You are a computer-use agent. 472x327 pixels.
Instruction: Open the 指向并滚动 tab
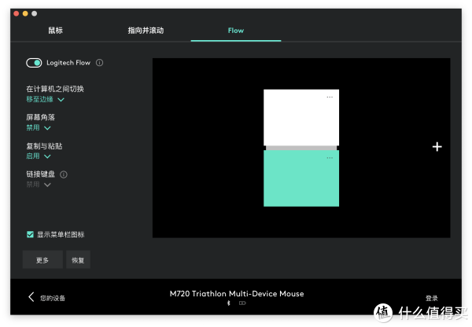point(146,31)
